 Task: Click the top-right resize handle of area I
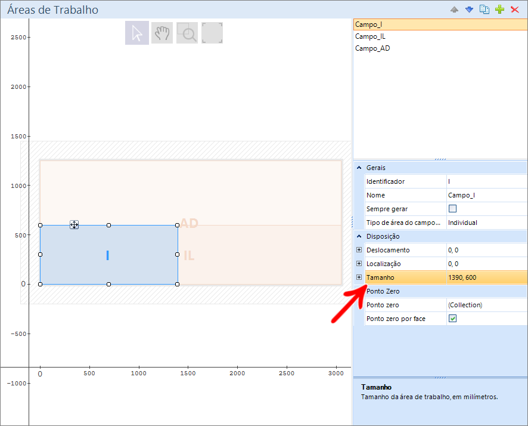pyautogui.click(x=178, y=225)
